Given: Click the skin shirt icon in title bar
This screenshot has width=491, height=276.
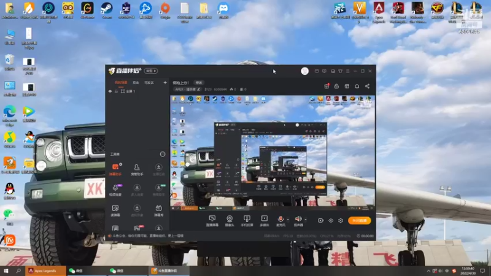Looking at the screenshot, I should pyautogui.click(x=341, y=71).
